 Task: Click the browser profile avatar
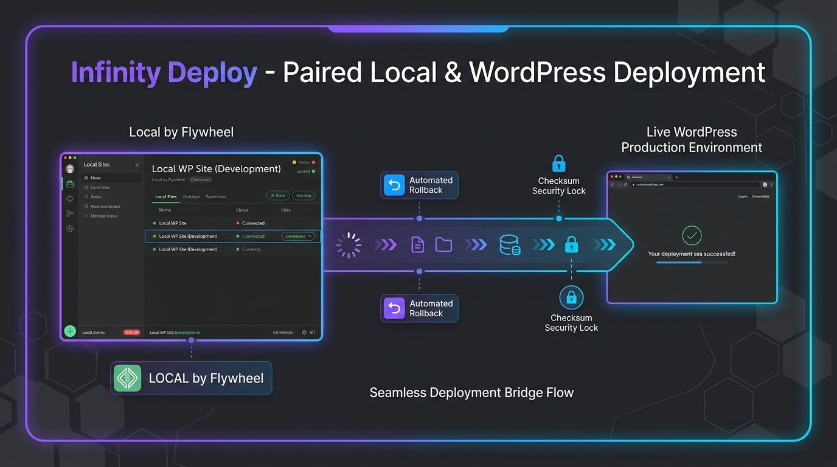coord(765,184)
